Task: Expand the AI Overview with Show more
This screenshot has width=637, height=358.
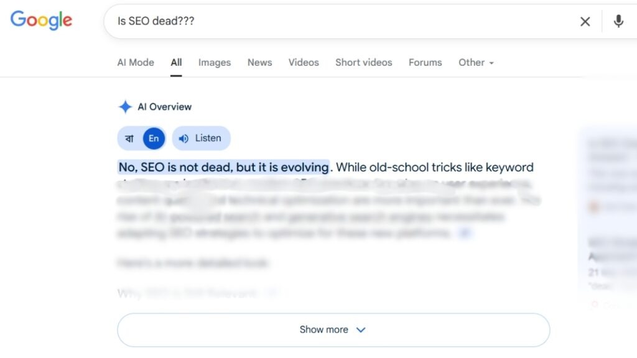Action: (333, 329)
